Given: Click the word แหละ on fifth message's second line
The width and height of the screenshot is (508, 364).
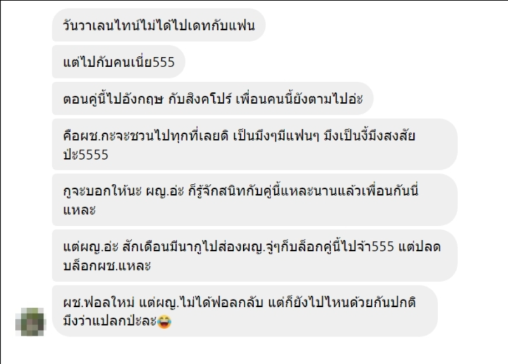Looking at the screenshot, I should (79, 211).
